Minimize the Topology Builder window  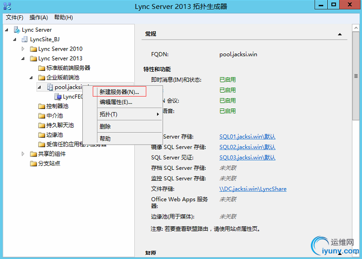click(321, 5)
